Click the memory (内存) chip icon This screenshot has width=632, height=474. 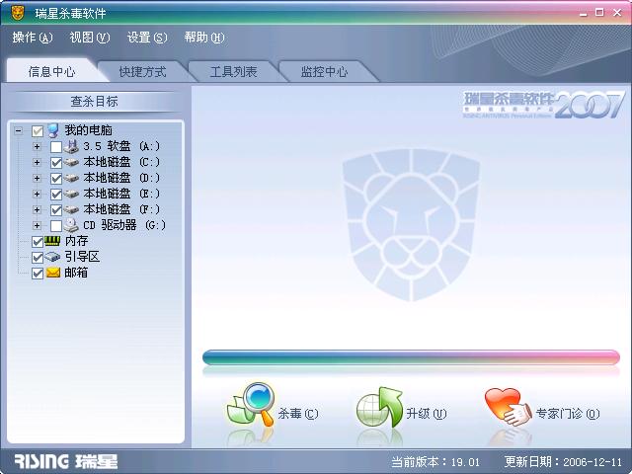52,241
